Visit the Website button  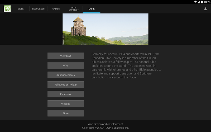pyautogui.click(x=65, y=103)
